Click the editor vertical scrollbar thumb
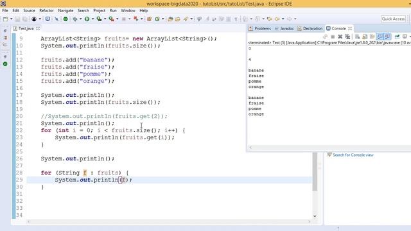The width and height of the screenshot is (411, 231). (315, 171)
